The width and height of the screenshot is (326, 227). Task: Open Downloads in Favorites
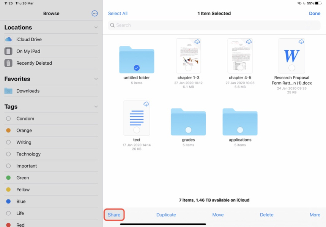[x=51, y=91]
